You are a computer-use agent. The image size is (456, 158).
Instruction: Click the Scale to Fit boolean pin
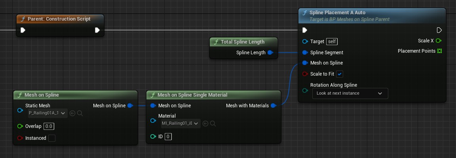coord(305,74)
